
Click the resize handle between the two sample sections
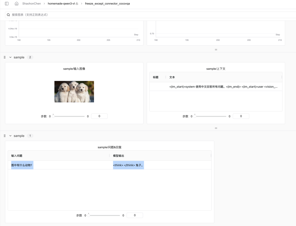click(x=216, y=128)
